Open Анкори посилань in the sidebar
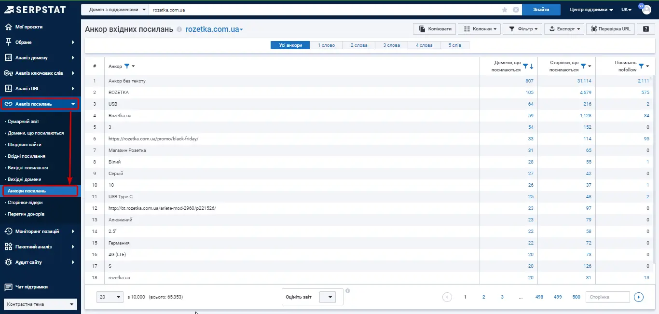 pos(40,191)
